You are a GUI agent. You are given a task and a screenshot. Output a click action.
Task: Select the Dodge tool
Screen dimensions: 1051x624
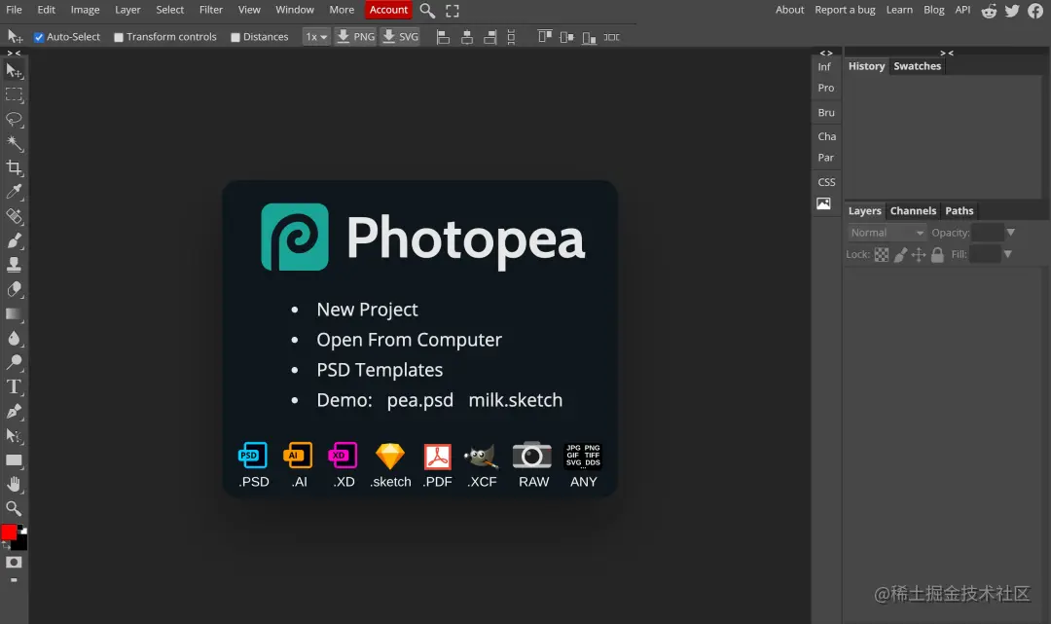click(x=14, y=362)
